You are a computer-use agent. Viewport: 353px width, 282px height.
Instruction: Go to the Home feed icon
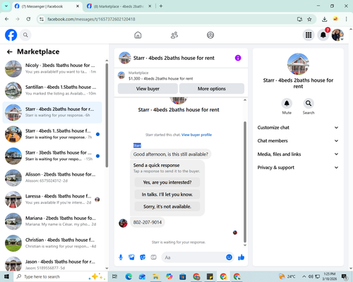pyautogui.click(x=138, y=35)
